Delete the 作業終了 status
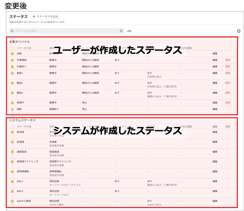The width and height of the screenshot is (244, 211). (228, 67)
